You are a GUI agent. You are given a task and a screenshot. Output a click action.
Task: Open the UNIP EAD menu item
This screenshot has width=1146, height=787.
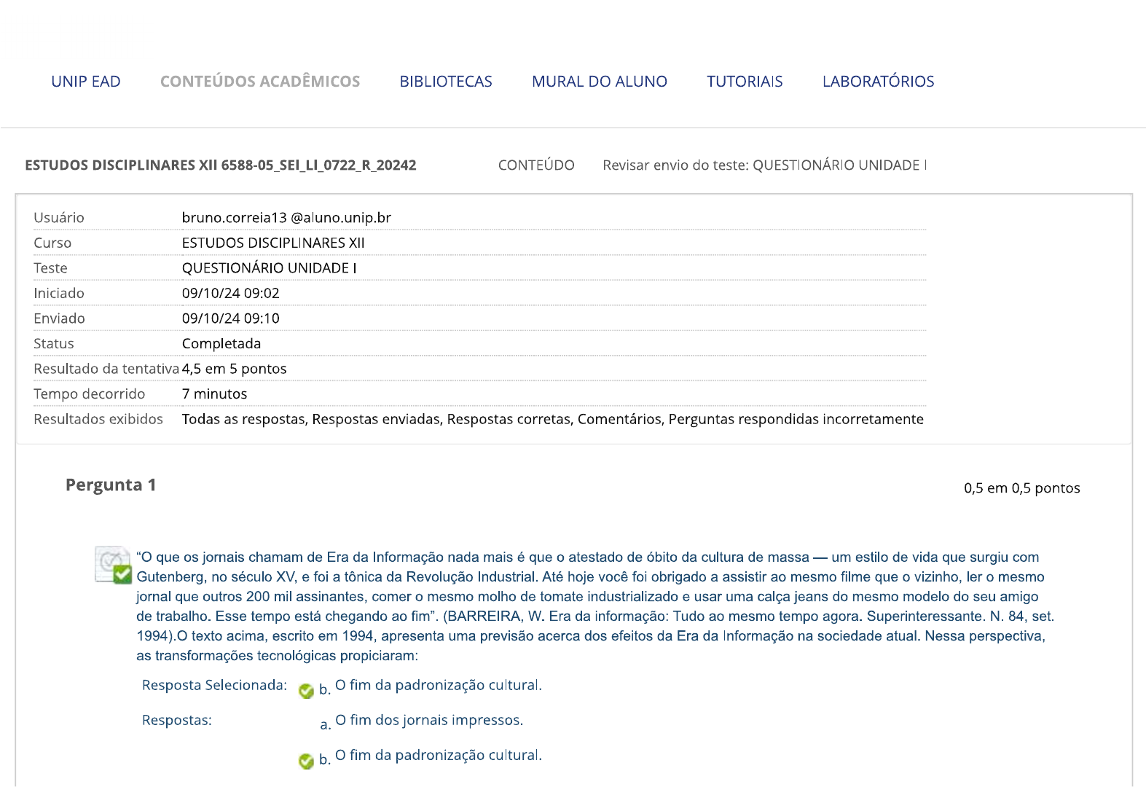(86, 82)
